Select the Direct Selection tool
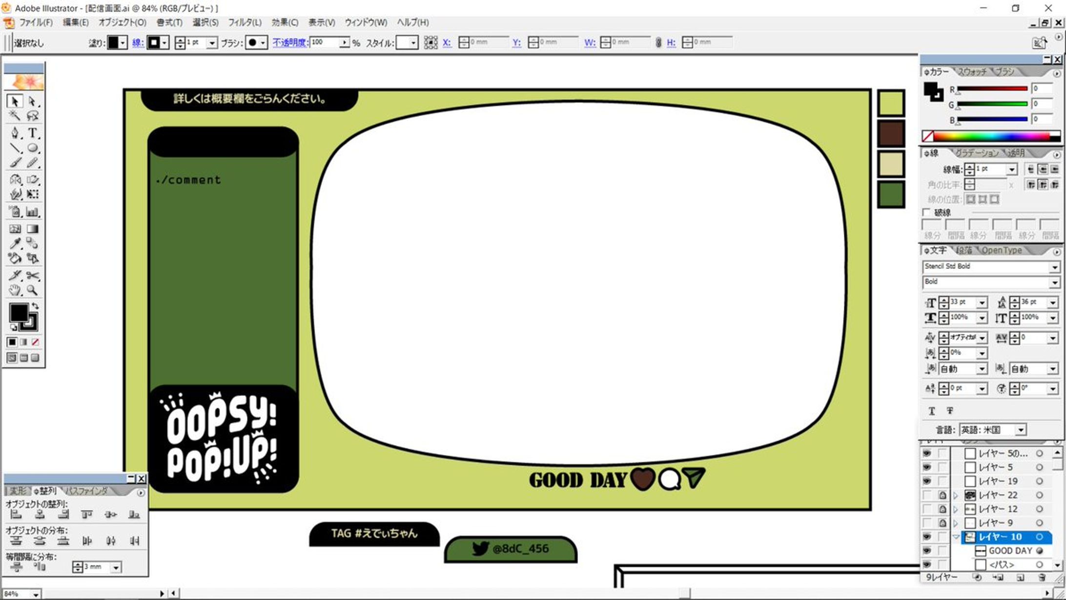The width and height of the screenshot is (1066, 600). pyautogui.click(x=32, y=101)
